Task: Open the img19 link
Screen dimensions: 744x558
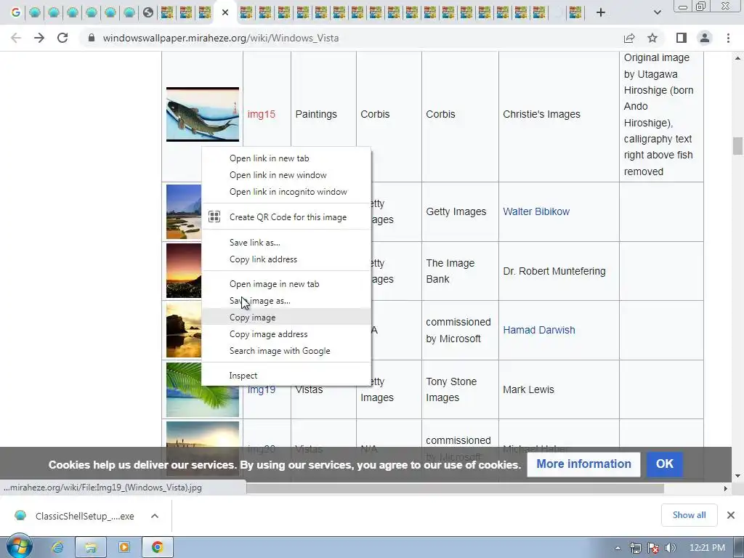Action: [262, 390]
